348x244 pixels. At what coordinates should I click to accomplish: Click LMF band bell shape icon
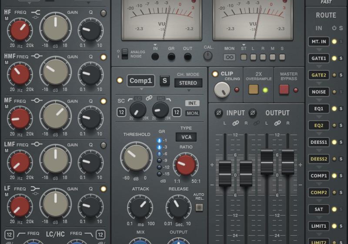point(37,144)
